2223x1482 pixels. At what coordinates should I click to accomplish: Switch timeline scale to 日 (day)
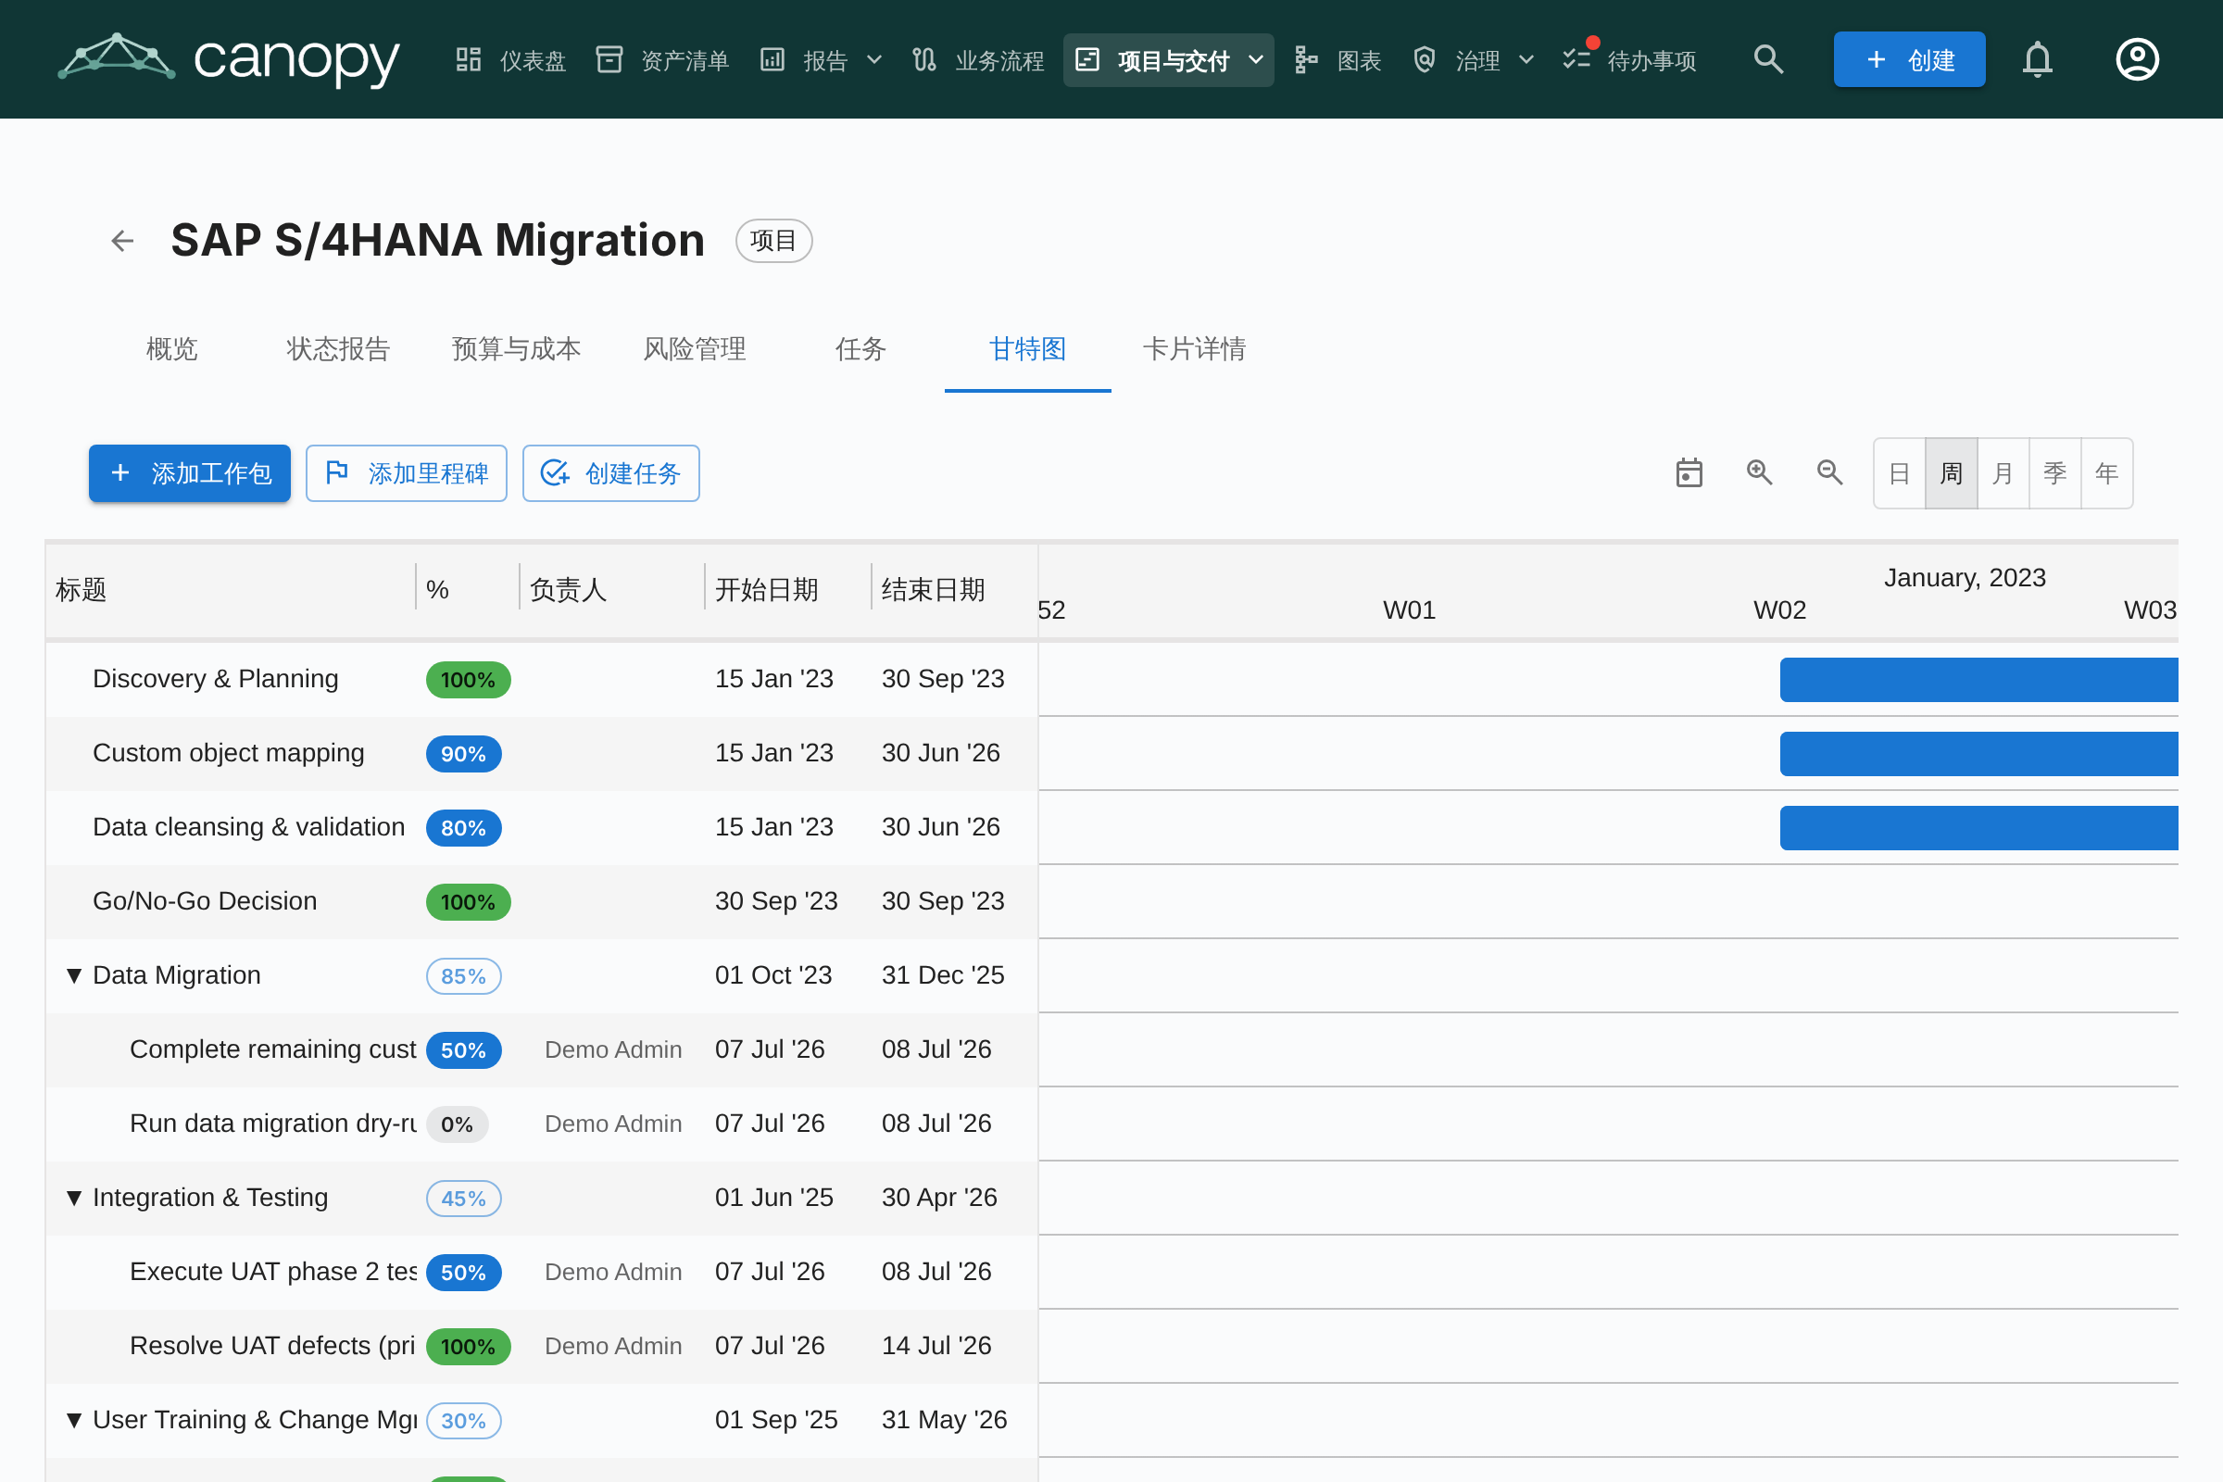pyautogui.click(x=1900, y=473)
